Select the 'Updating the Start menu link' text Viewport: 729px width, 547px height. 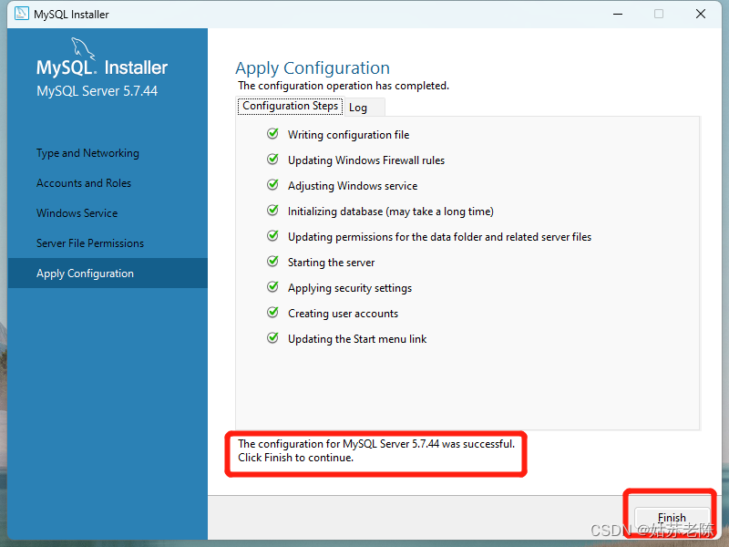357,339
